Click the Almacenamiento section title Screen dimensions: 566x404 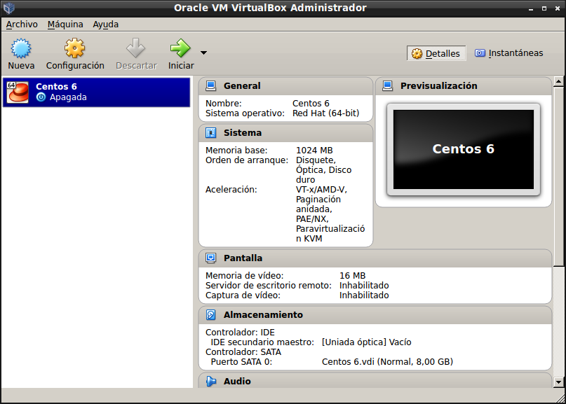pyautogui.click(x=263, y=315)
